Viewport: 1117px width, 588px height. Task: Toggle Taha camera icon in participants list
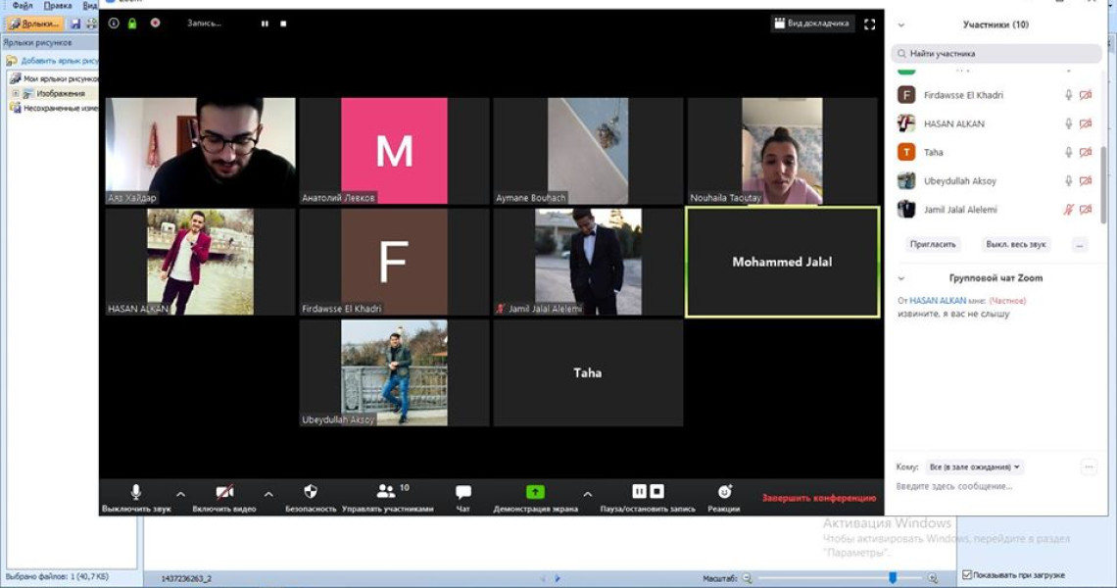(x=1086, y=152)
